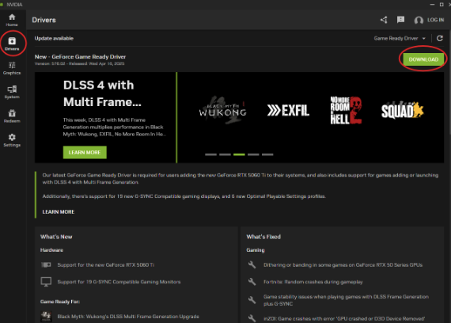
Task: Click monitor icon beside G-SYNC support
Action: pos(46,282)
